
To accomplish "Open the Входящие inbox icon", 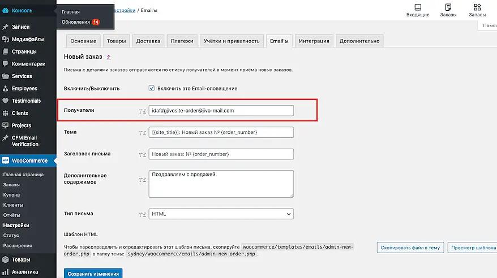I will tap(418, 7).
